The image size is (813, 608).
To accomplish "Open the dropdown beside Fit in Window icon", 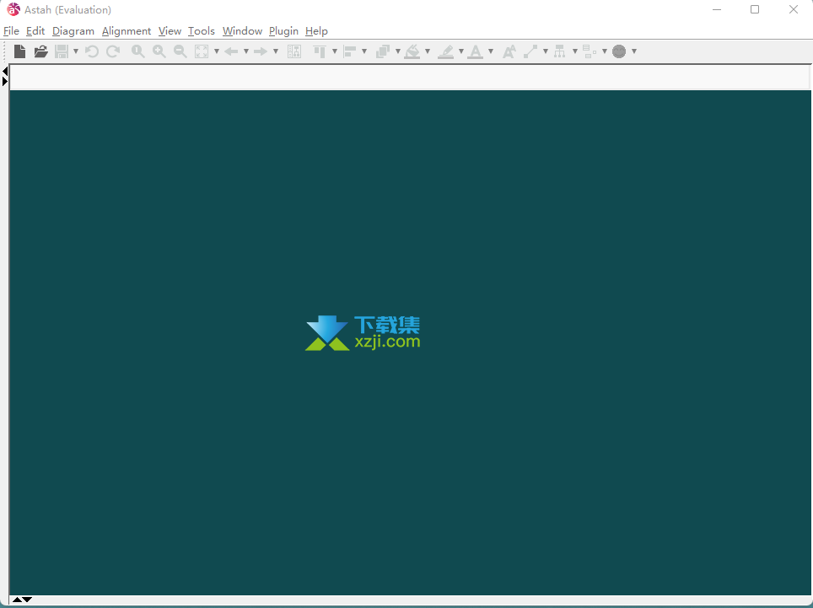I will tap(217, 51).
